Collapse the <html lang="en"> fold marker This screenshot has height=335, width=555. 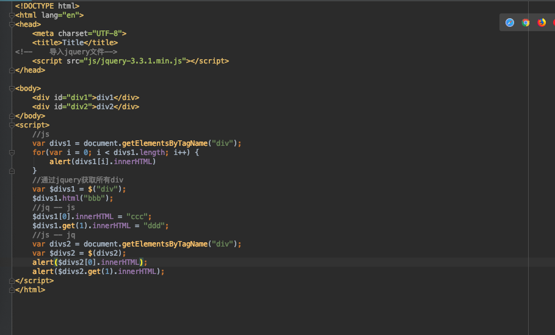(12, 15)
